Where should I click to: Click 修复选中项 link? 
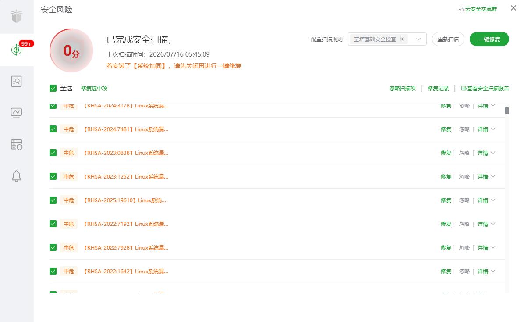[94, 89]
